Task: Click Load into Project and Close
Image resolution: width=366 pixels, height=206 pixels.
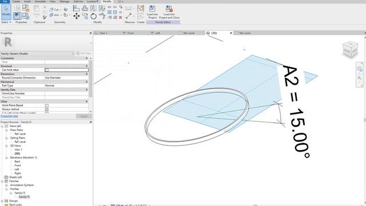Action: (169, 11)
